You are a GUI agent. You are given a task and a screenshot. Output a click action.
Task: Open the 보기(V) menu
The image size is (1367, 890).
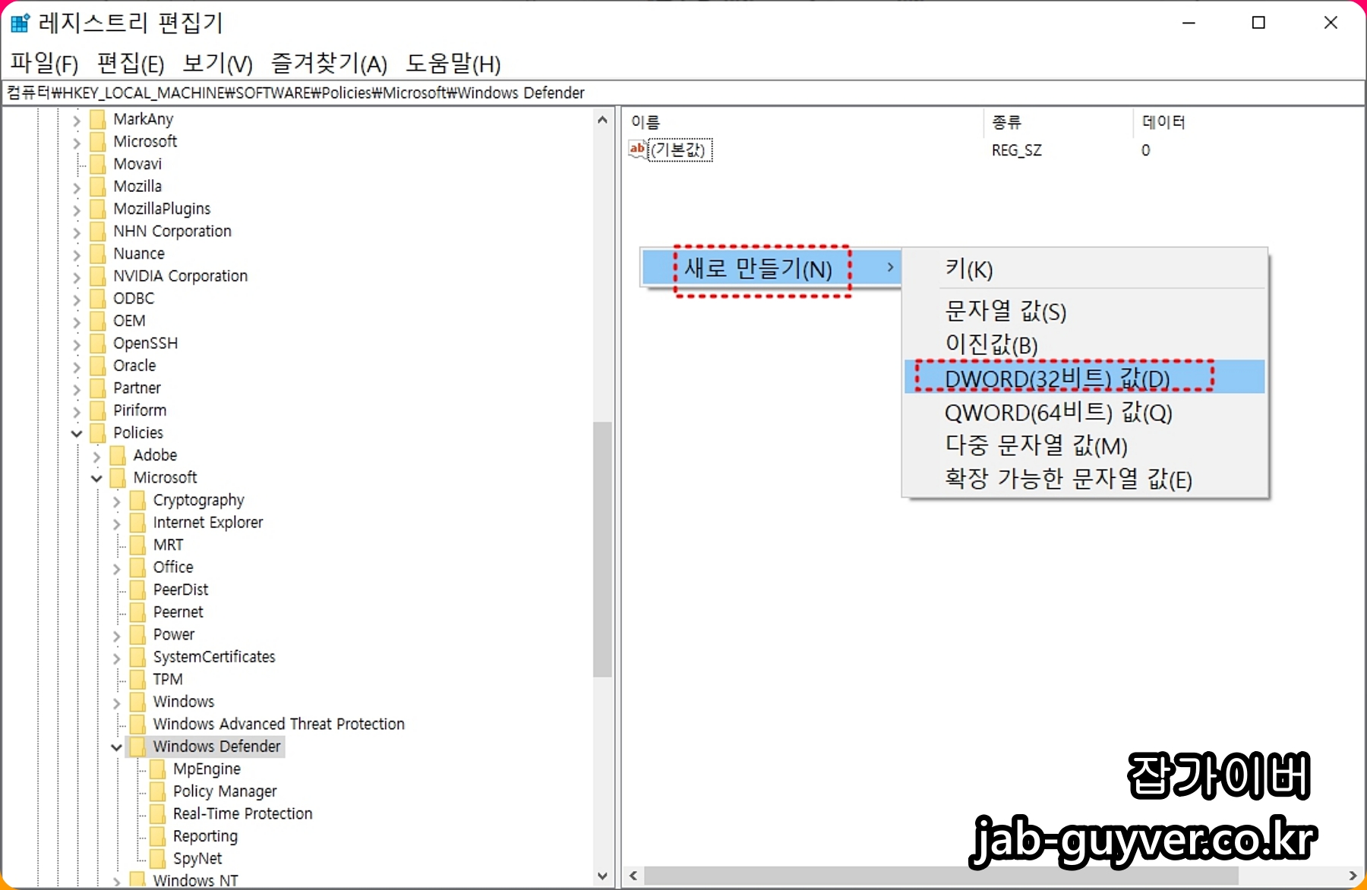(217, 64)
